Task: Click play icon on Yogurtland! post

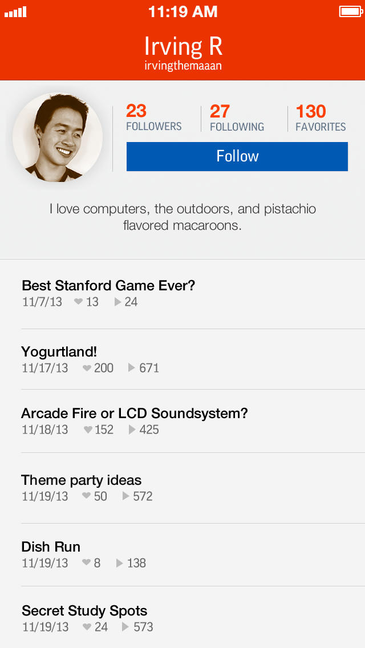Action: pos(132,368)
